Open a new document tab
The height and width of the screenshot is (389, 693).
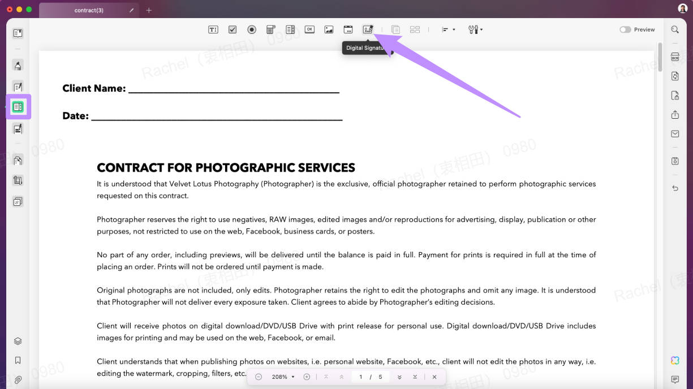coord(149,10)
